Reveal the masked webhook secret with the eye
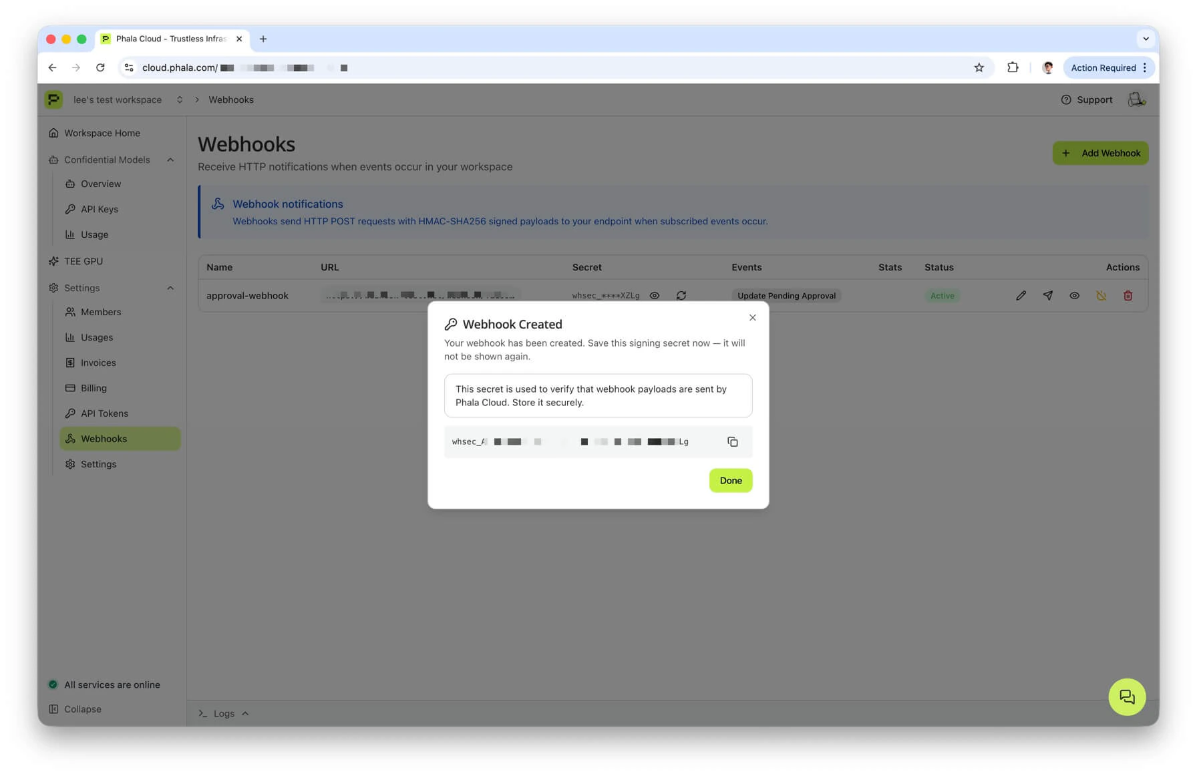This screenshot has width=1197, height=776. [x=655, y=295]
